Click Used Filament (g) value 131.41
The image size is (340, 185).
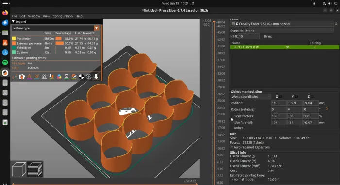[272, 156]
